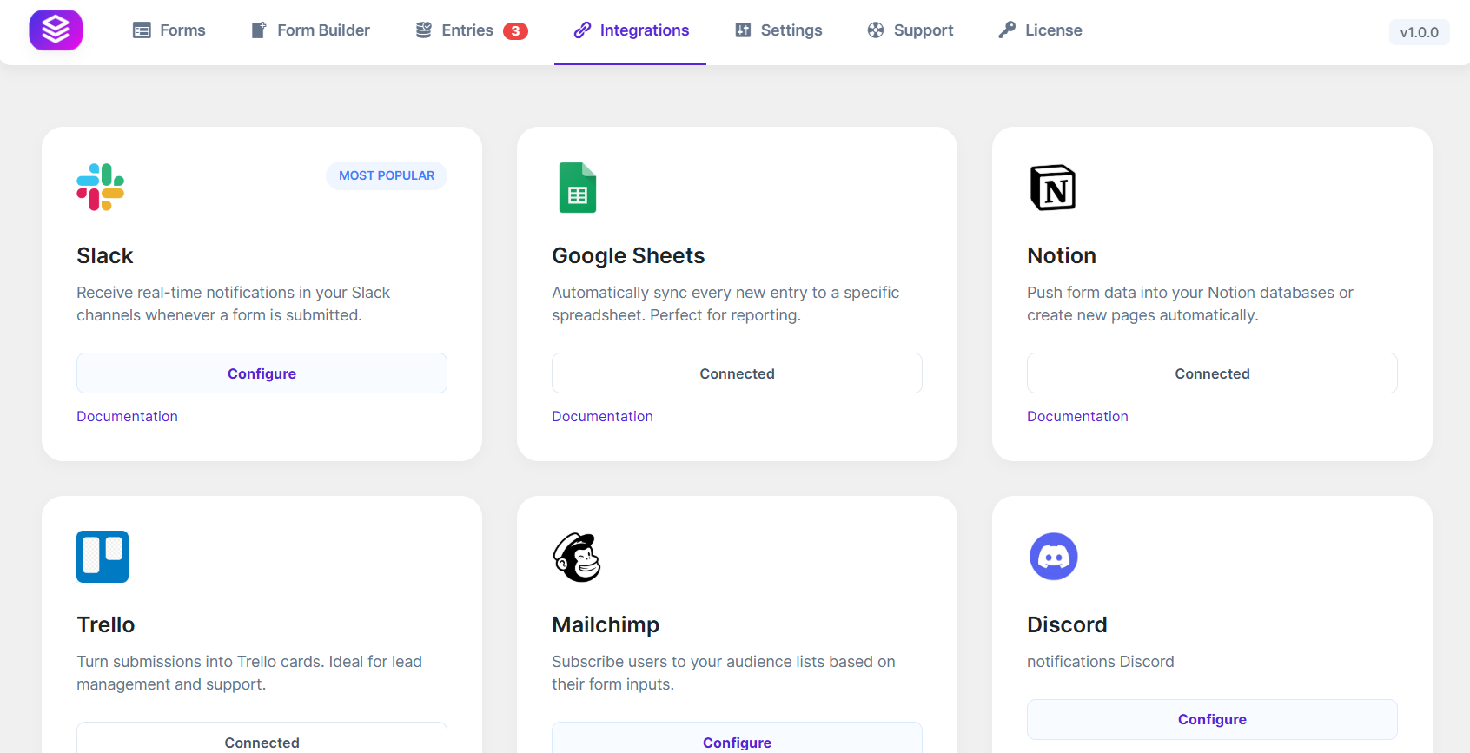
Task: Click the Notion logo icon
Action: coord(1053,188)
